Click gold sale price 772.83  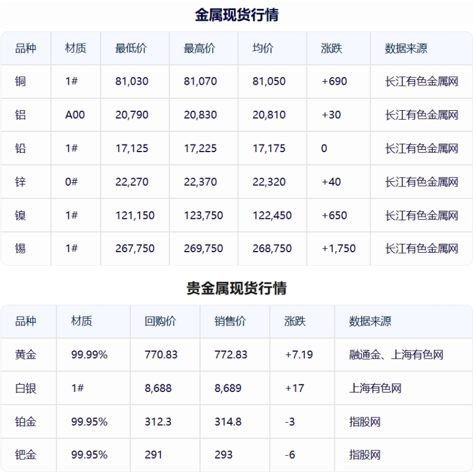[231, 355]
